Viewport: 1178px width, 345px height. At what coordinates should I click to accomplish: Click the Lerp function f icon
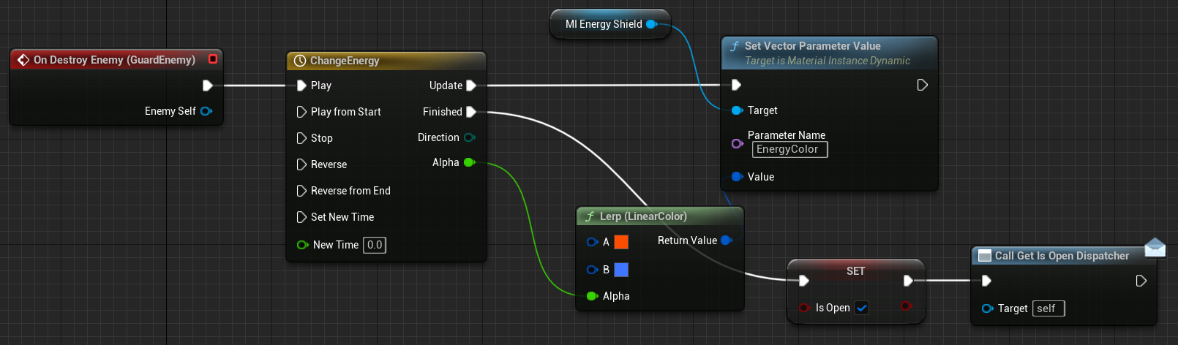590,216
